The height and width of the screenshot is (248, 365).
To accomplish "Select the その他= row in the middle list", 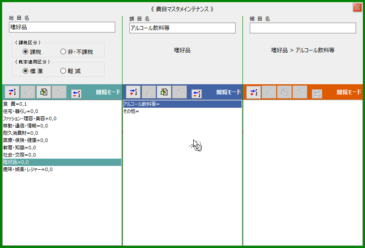I will tap(182, 111).
